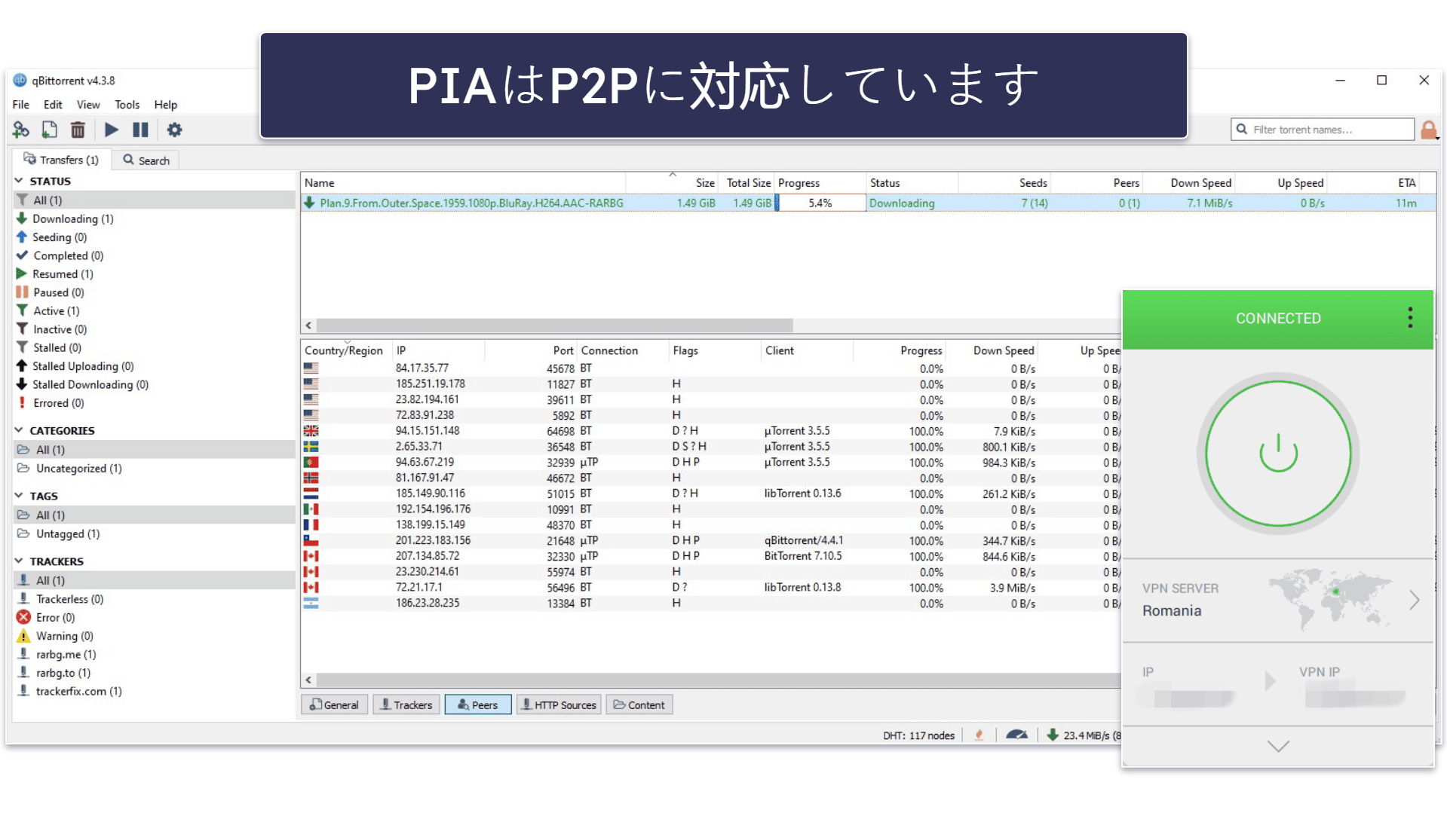The width and height of the screenshot is (1447, 813).
Task: Open the Tools menu
Action: 127,105
